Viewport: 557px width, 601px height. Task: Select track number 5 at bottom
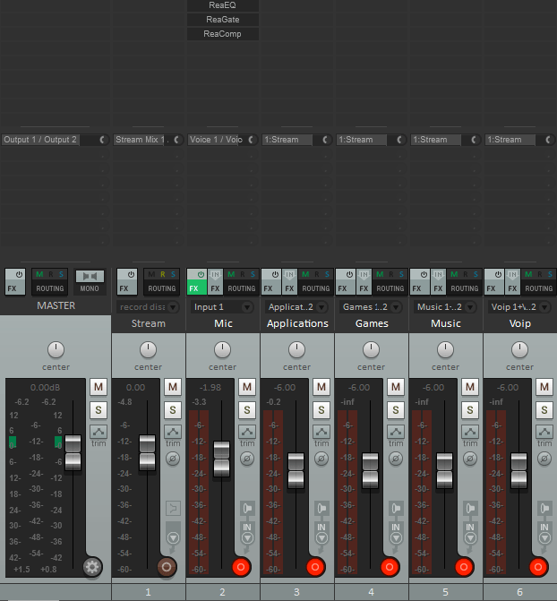pos(445,592)
